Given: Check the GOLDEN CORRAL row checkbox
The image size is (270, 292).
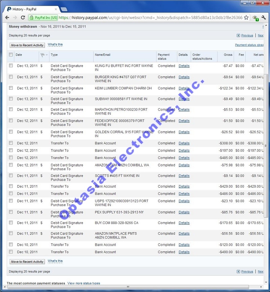Looking at the screenshot, I should [x=11, y=132].
